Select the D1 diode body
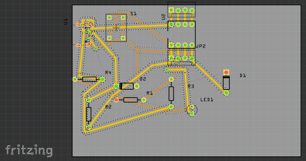 point(226,83)
